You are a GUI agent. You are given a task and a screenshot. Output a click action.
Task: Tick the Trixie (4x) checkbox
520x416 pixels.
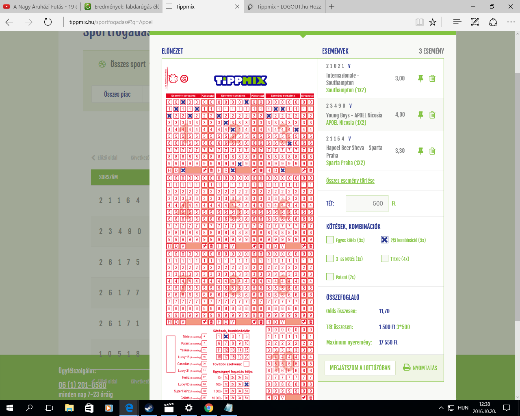(385, 258)
